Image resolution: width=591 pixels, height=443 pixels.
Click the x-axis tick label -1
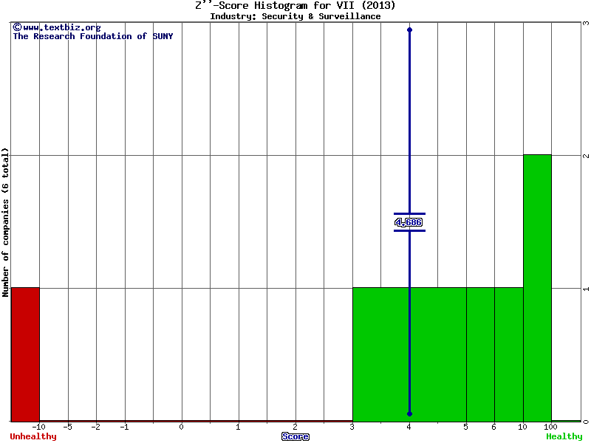tap(124, 427)
